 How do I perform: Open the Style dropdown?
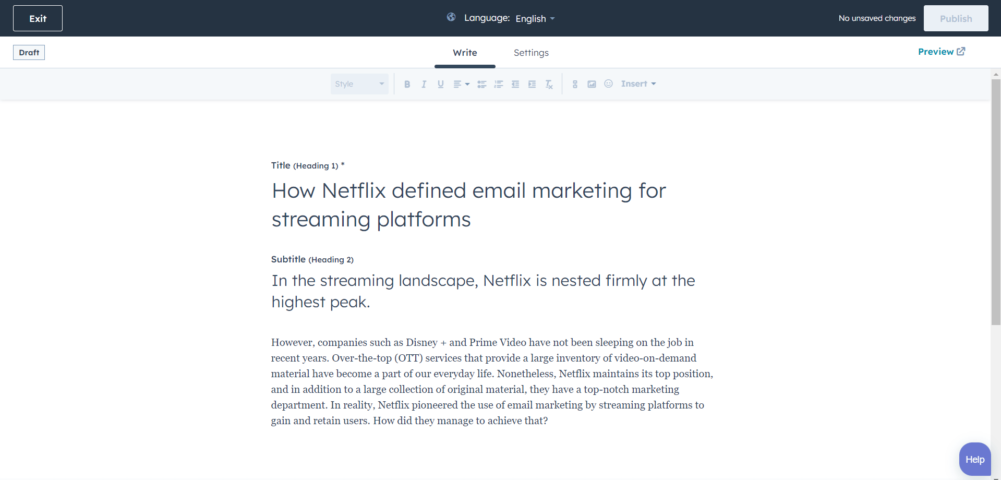click(359, 84)
